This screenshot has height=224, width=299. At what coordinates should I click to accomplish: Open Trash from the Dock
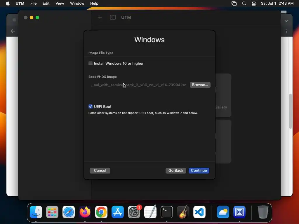point(263,212)
